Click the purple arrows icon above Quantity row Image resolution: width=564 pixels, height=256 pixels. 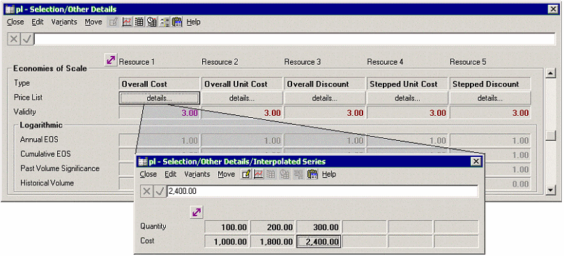tap(197, 213)
